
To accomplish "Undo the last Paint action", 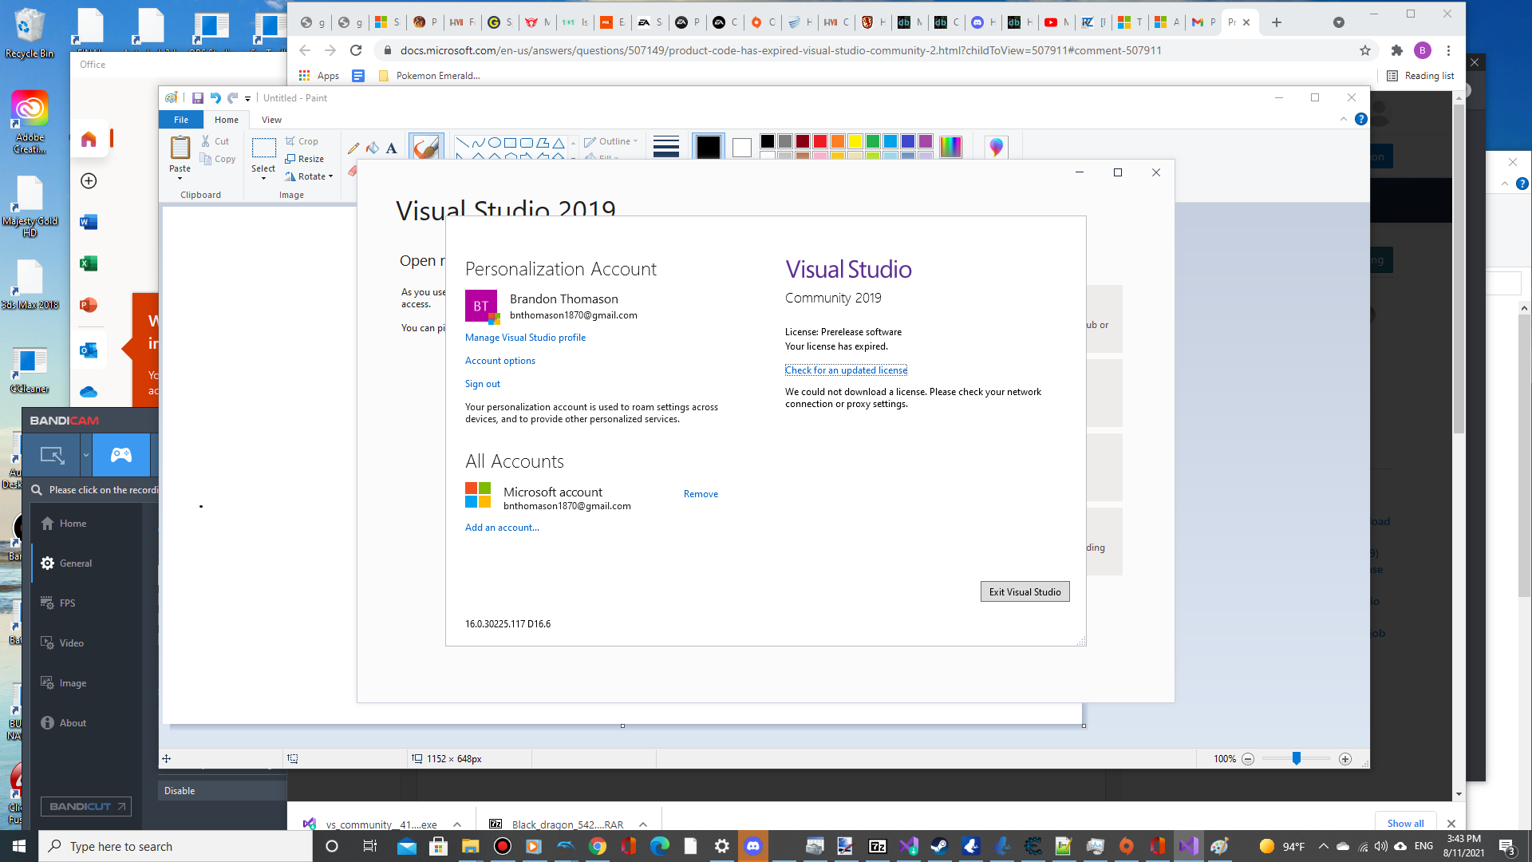I will pyautogui.click(x=215, y=97).
